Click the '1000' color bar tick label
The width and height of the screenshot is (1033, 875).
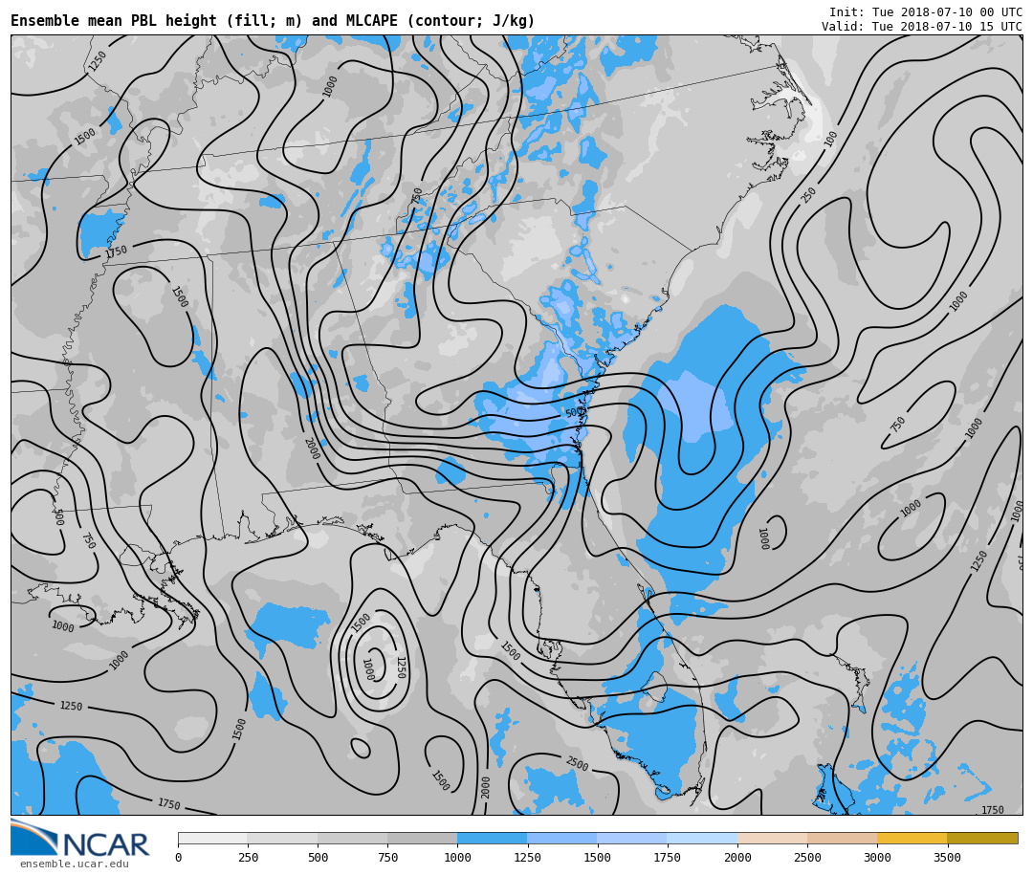pos(457,857)
